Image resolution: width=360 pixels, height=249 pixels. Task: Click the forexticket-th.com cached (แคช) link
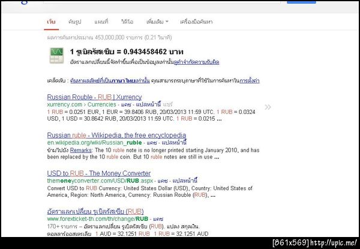pos(158,219)
